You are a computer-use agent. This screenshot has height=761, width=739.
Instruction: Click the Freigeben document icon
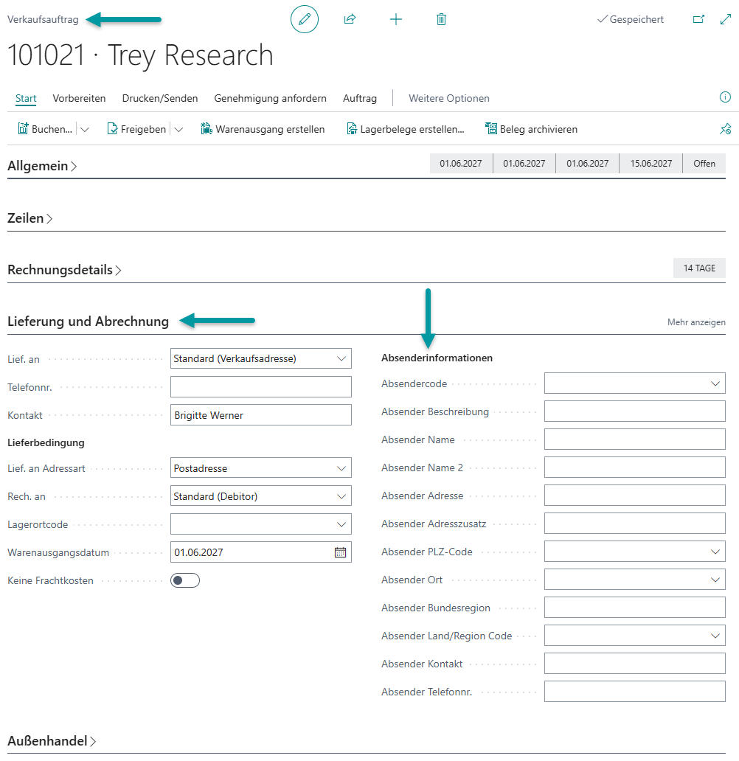[x=112, y=128]
